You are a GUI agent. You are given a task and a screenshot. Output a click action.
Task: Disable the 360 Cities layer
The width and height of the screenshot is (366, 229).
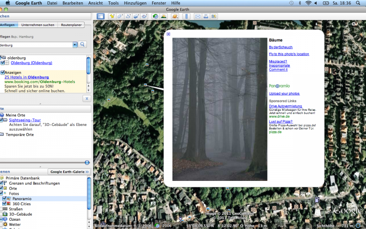tap(4, 204)
